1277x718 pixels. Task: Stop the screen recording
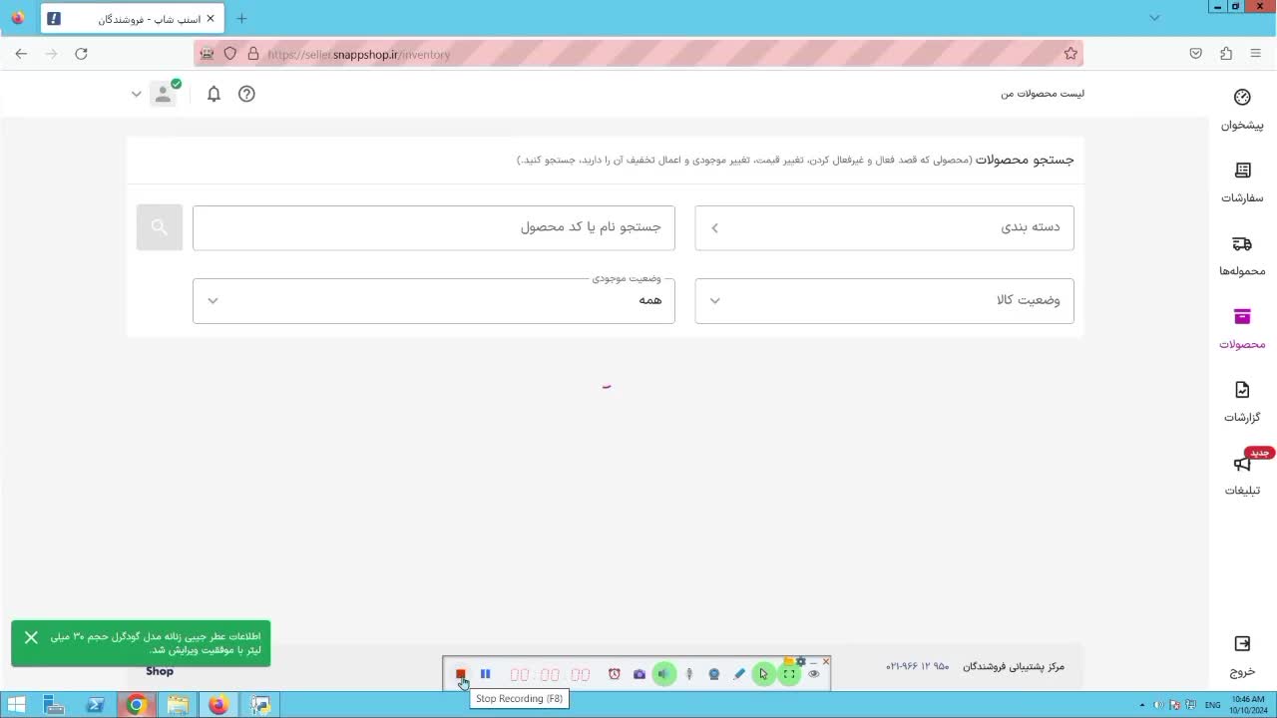click(x=461, y=674)
